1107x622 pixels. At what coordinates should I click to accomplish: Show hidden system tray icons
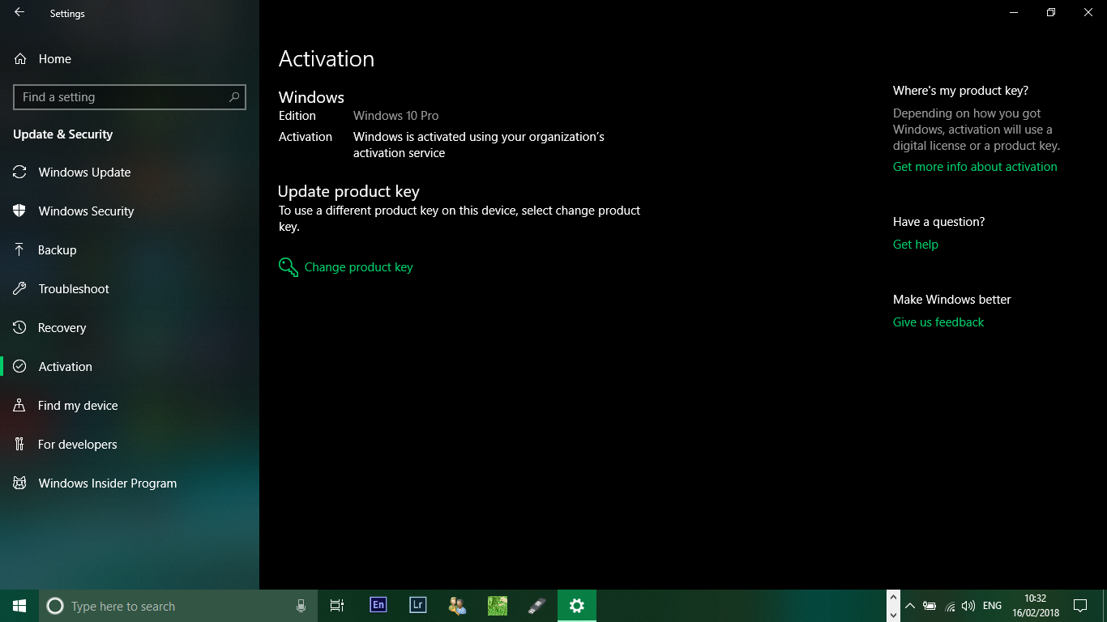click(x=910, y=606)
